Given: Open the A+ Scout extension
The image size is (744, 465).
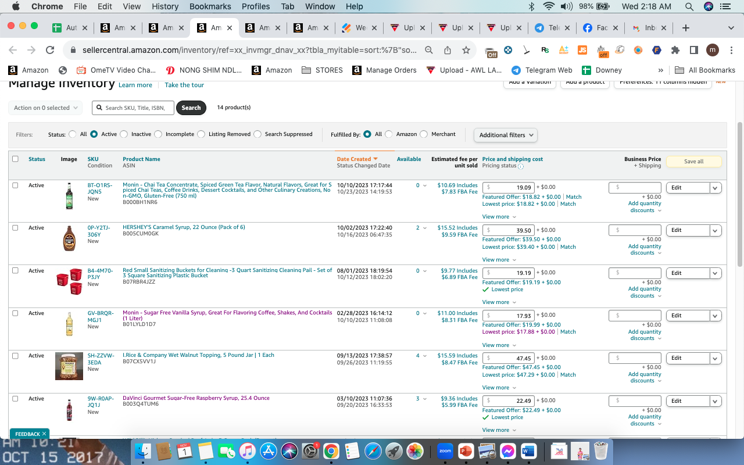Looking at the screenshot, I should tap(563, 50).
